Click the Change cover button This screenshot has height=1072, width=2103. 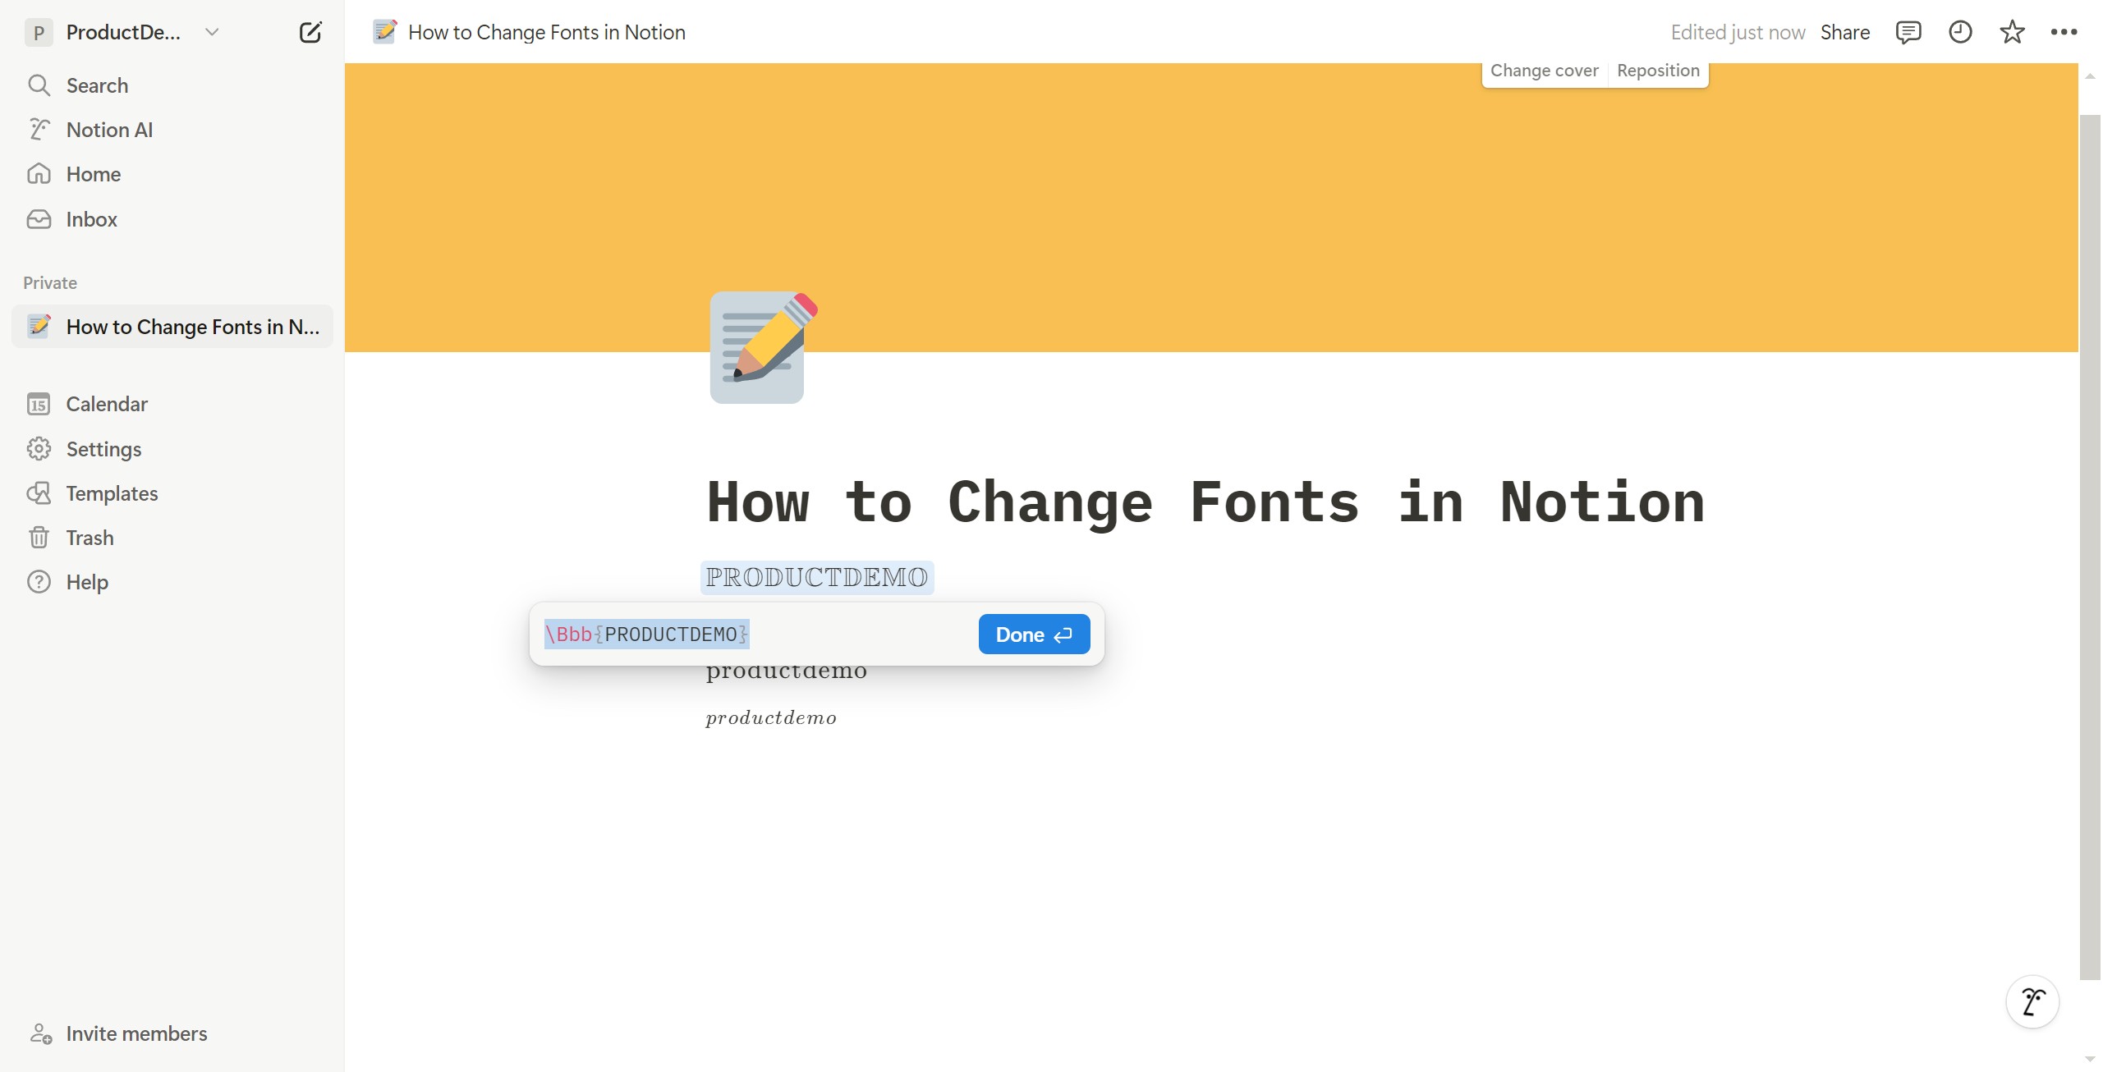point(1544,71)
